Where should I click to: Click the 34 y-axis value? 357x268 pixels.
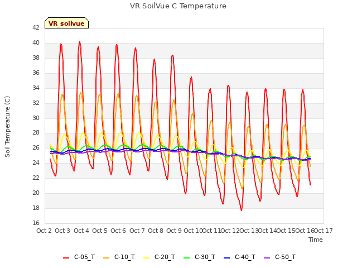click(x=36, y=88)
